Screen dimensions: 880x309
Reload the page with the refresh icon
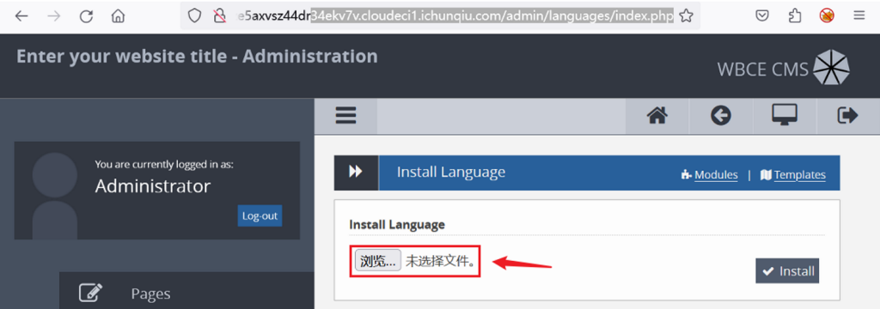click(86, 15)
